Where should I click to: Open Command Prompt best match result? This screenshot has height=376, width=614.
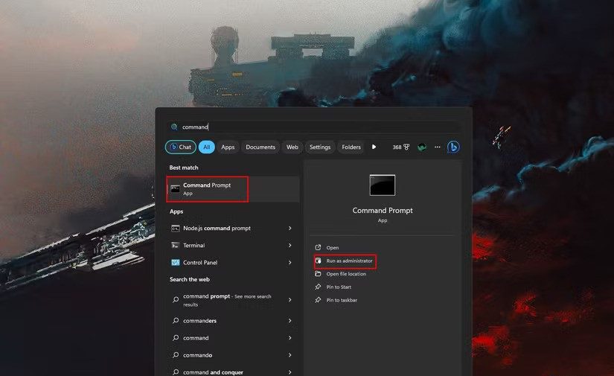pos(233,189)
